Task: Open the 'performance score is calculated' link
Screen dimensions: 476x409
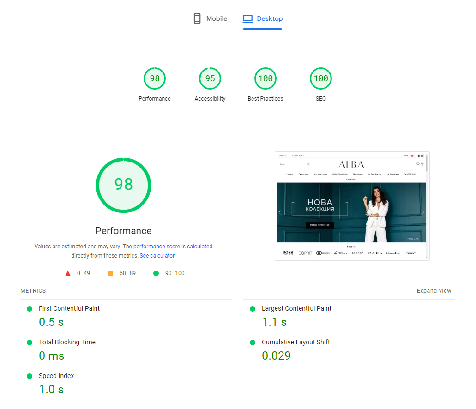Action: point(173,247)
